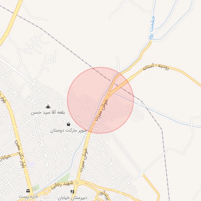The image size is (201, 201).
Task: Click the green park area near شهید رجایی
Action: click(64, 178)
